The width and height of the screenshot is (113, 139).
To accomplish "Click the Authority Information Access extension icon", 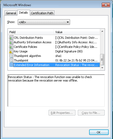I will point(11,42).
